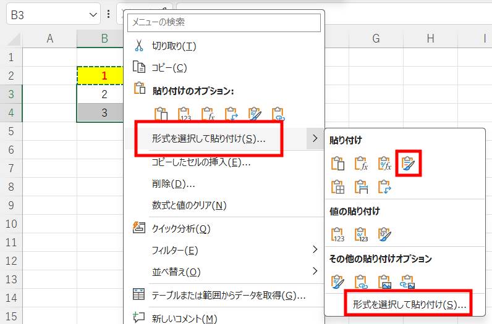
Task: Select column B header
Action: 100,38
